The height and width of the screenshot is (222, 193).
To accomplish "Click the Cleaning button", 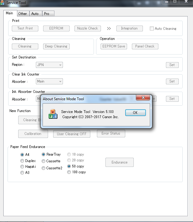I will [25, 46].
